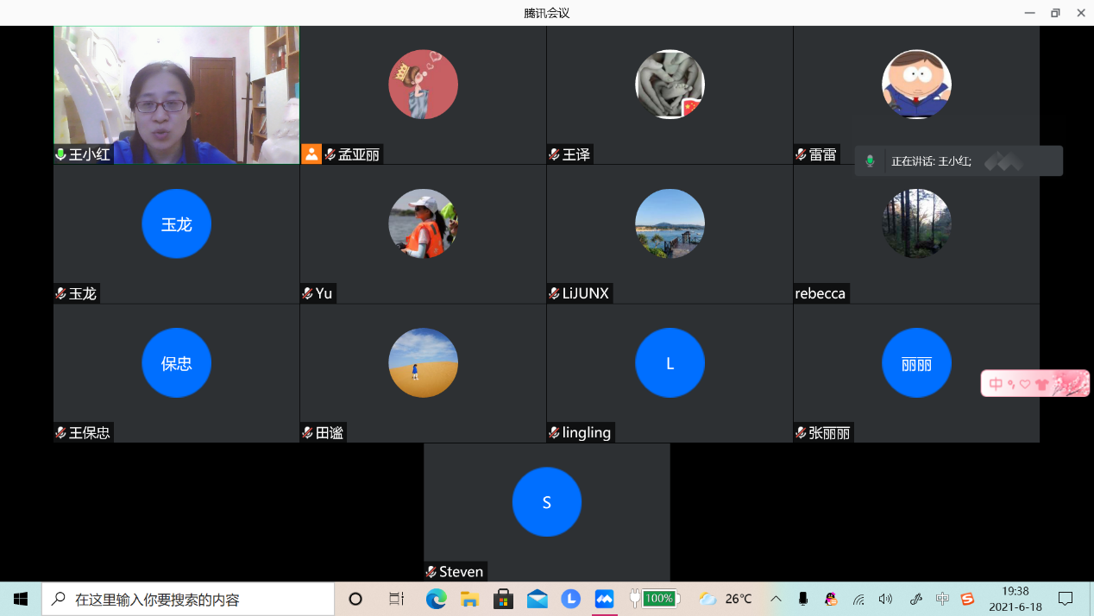Click the QQ penguin tray icon
The height and width of the screenshot is (616, 1094).
pyautogui.click(x=831, y=599)
